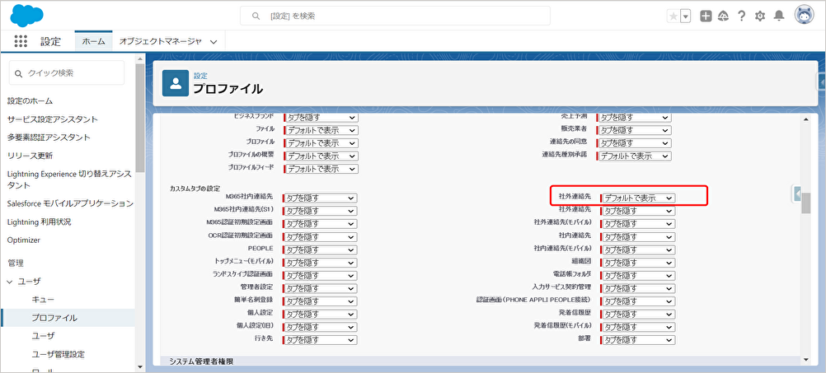Click the favorites star icon
The height and width of the screenshot is (373, 826).
click(673, 16)
